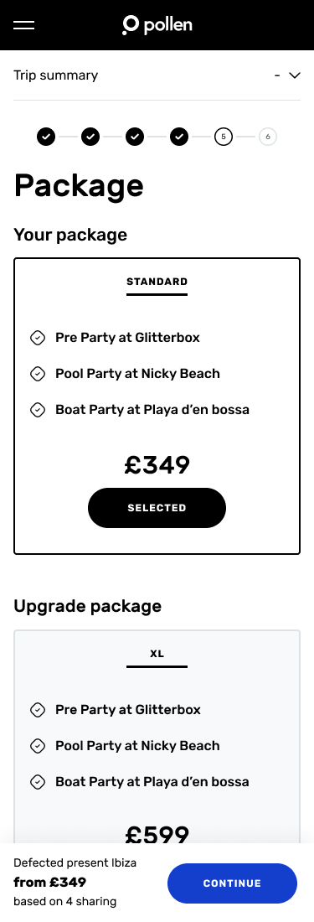Image resolution: width=314 pixels, height=922 pixels.
Task: Go to completed step four circle
Action: click(x=179, y=137)
